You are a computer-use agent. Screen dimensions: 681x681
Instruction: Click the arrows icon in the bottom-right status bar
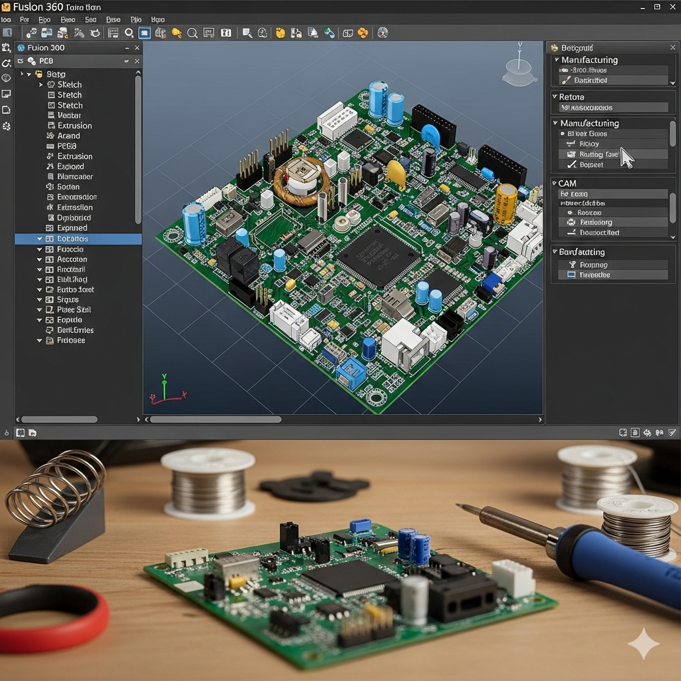tap(647, 432)
